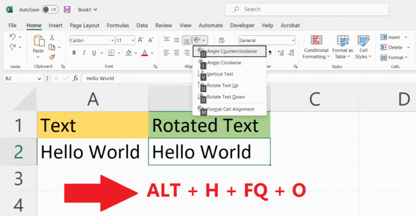Viewport: 416px width, 216px height.
Task: Click the Save floppy disk icon
Action: (67, 10)
